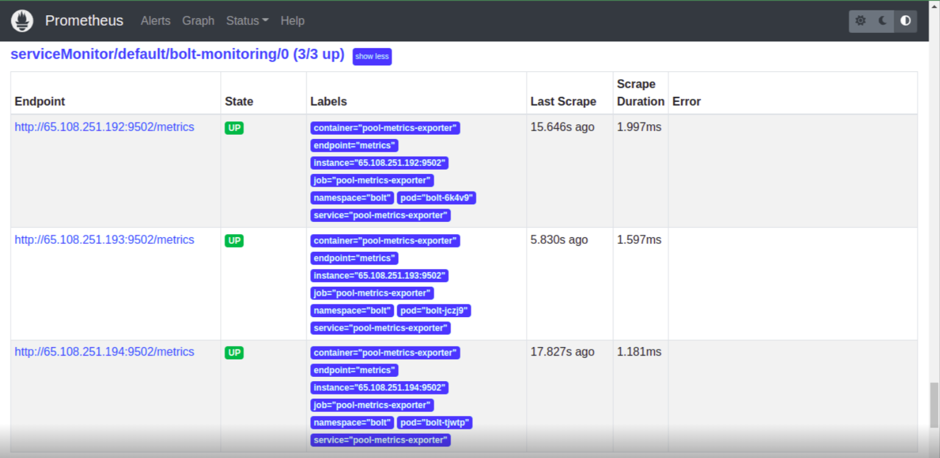Open serviceMonitor/default/bolt-monitoring/0 heading link
Viewport: 940px width, 458px height.
(x=177, y=54)
